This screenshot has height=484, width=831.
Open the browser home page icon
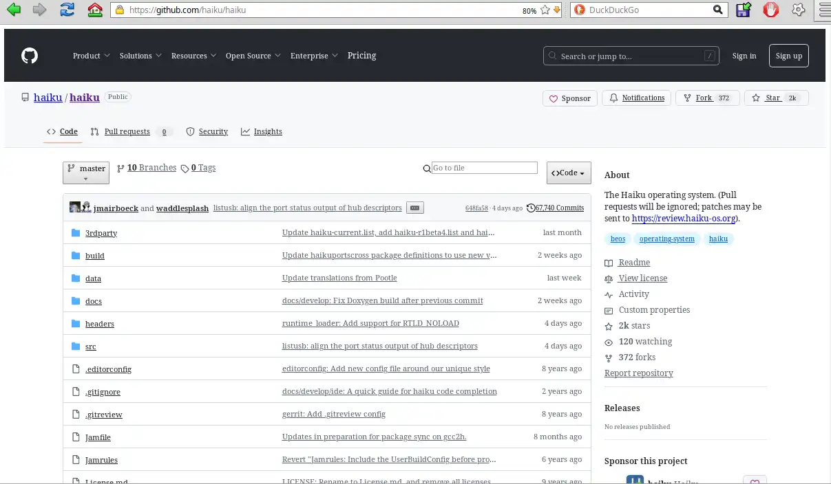tap(95, 10)
